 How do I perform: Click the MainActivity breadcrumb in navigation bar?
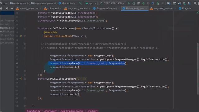67,3
